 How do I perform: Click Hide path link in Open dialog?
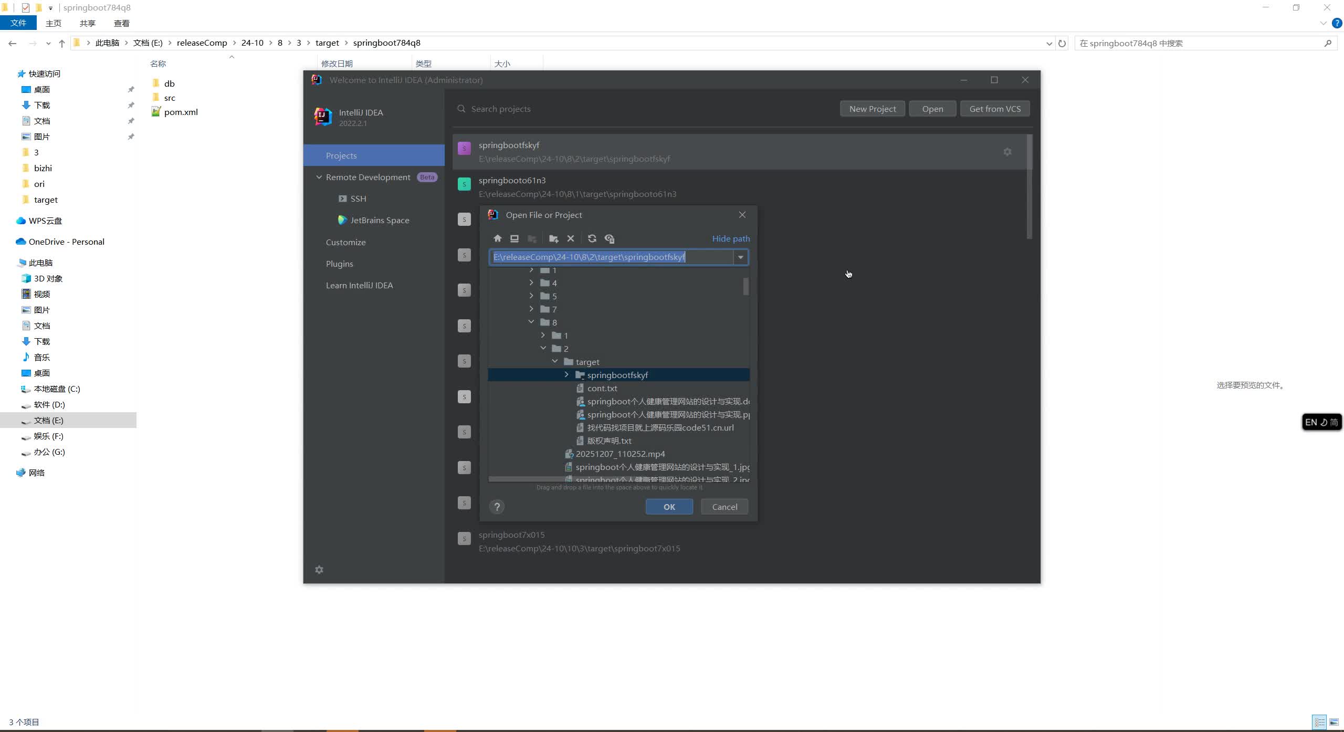731,238
